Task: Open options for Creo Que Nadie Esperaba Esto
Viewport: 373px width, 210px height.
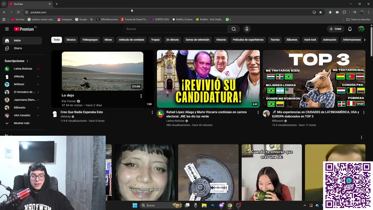Action: [x=152, y=112]
